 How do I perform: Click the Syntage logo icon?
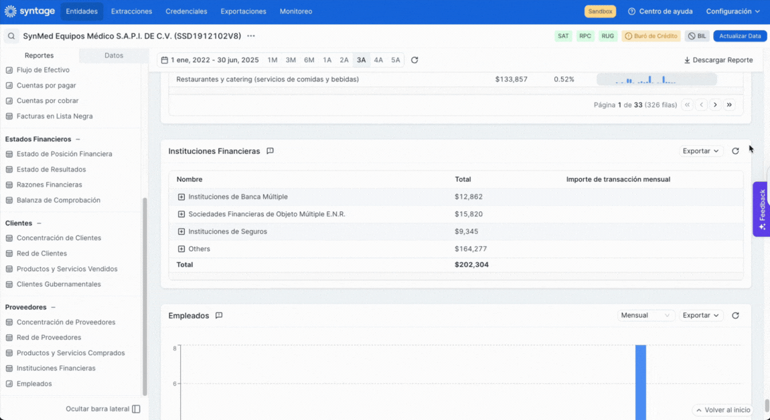(10, 11)
